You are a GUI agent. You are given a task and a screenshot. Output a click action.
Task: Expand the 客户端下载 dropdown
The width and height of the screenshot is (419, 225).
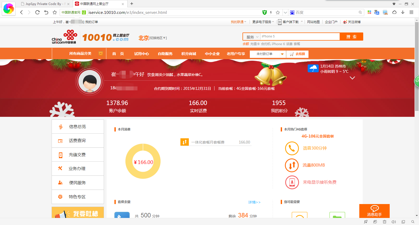coord(290,22)
